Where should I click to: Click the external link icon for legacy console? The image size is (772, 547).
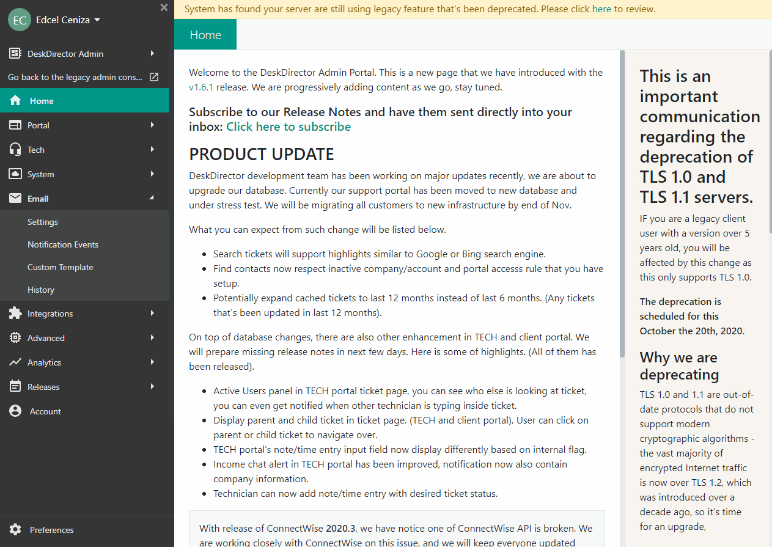[x=154, y=77]
